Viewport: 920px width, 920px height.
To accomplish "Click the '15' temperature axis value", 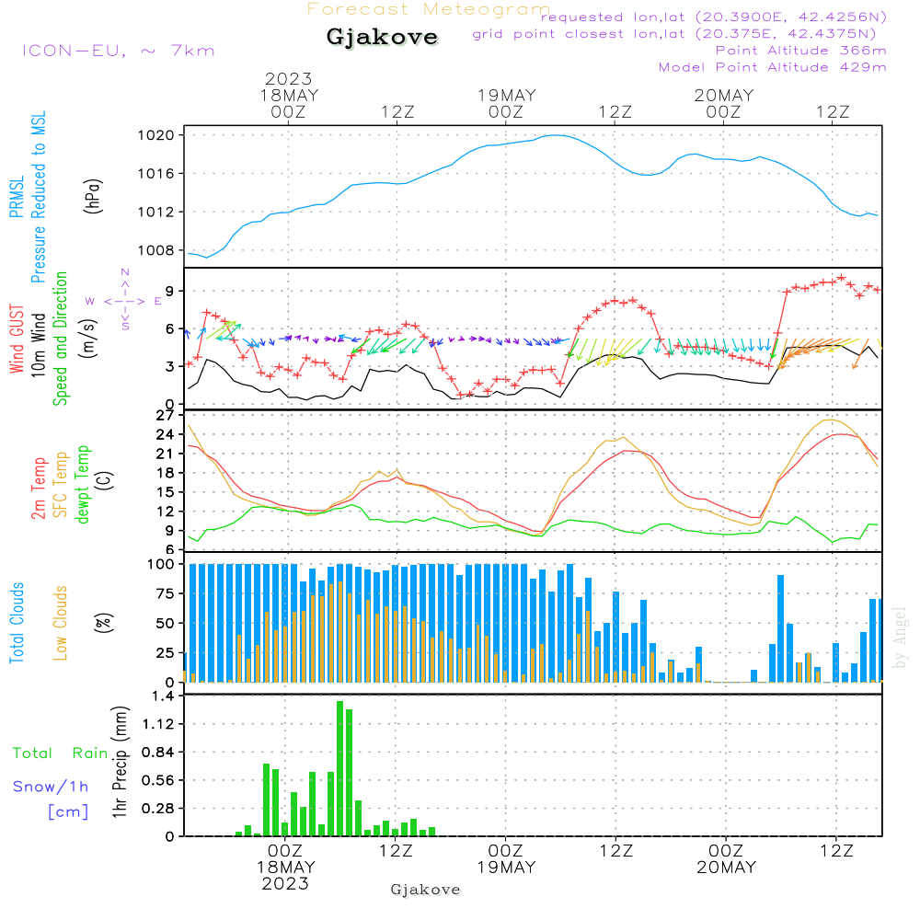I will [166, 492].
